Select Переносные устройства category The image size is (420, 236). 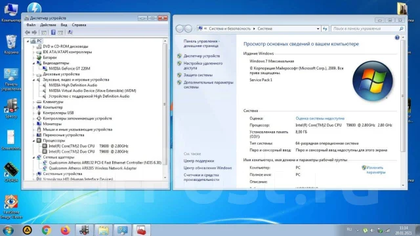(x=64, y=135)
